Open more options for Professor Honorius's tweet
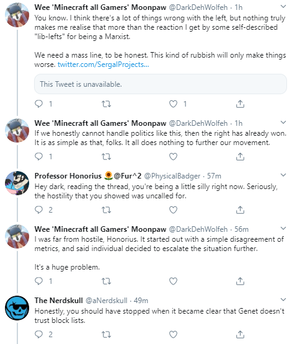The width and height of the screenshot is (292, 344). 283,175
